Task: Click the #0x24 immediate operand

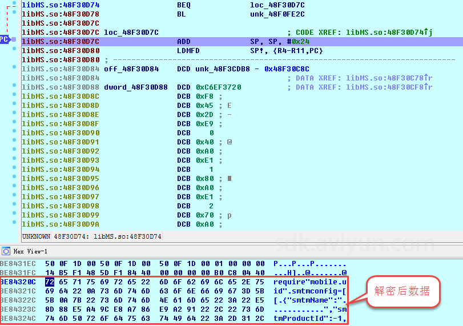Action: pos(298,42)
